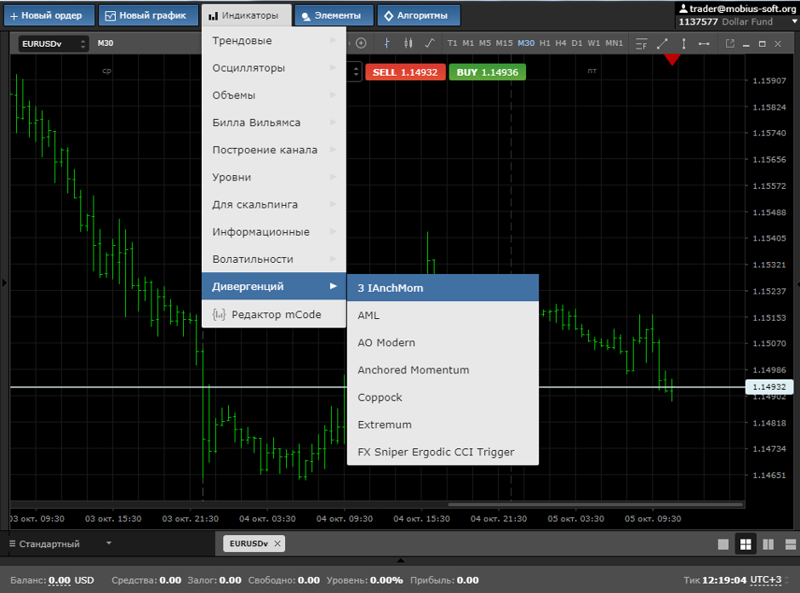Select the Дивергенций menu item
This screenshot has width=800, height=593.
(274, 286)
